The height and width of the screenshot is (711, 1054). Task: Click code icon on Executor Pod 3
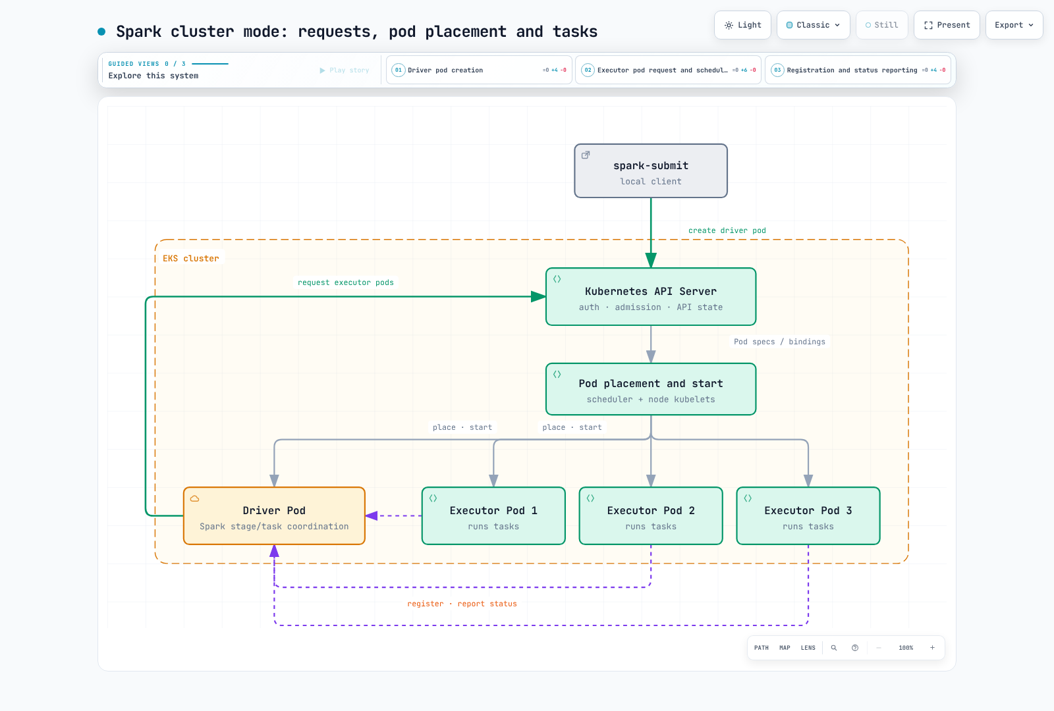[748, 498]
